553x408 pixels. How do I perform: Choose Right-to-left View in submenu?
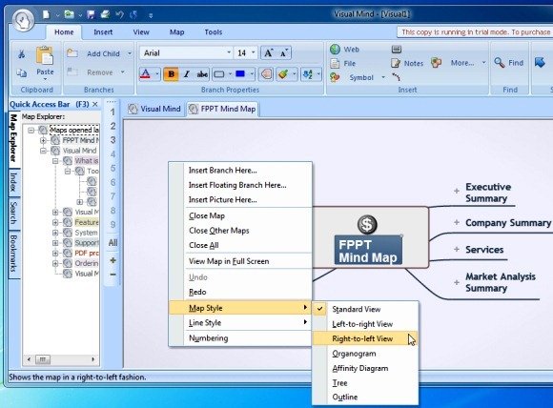(x=365, y=338)
